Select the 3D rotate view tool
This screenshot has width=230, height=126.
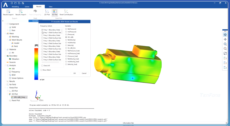pos(225,35)
